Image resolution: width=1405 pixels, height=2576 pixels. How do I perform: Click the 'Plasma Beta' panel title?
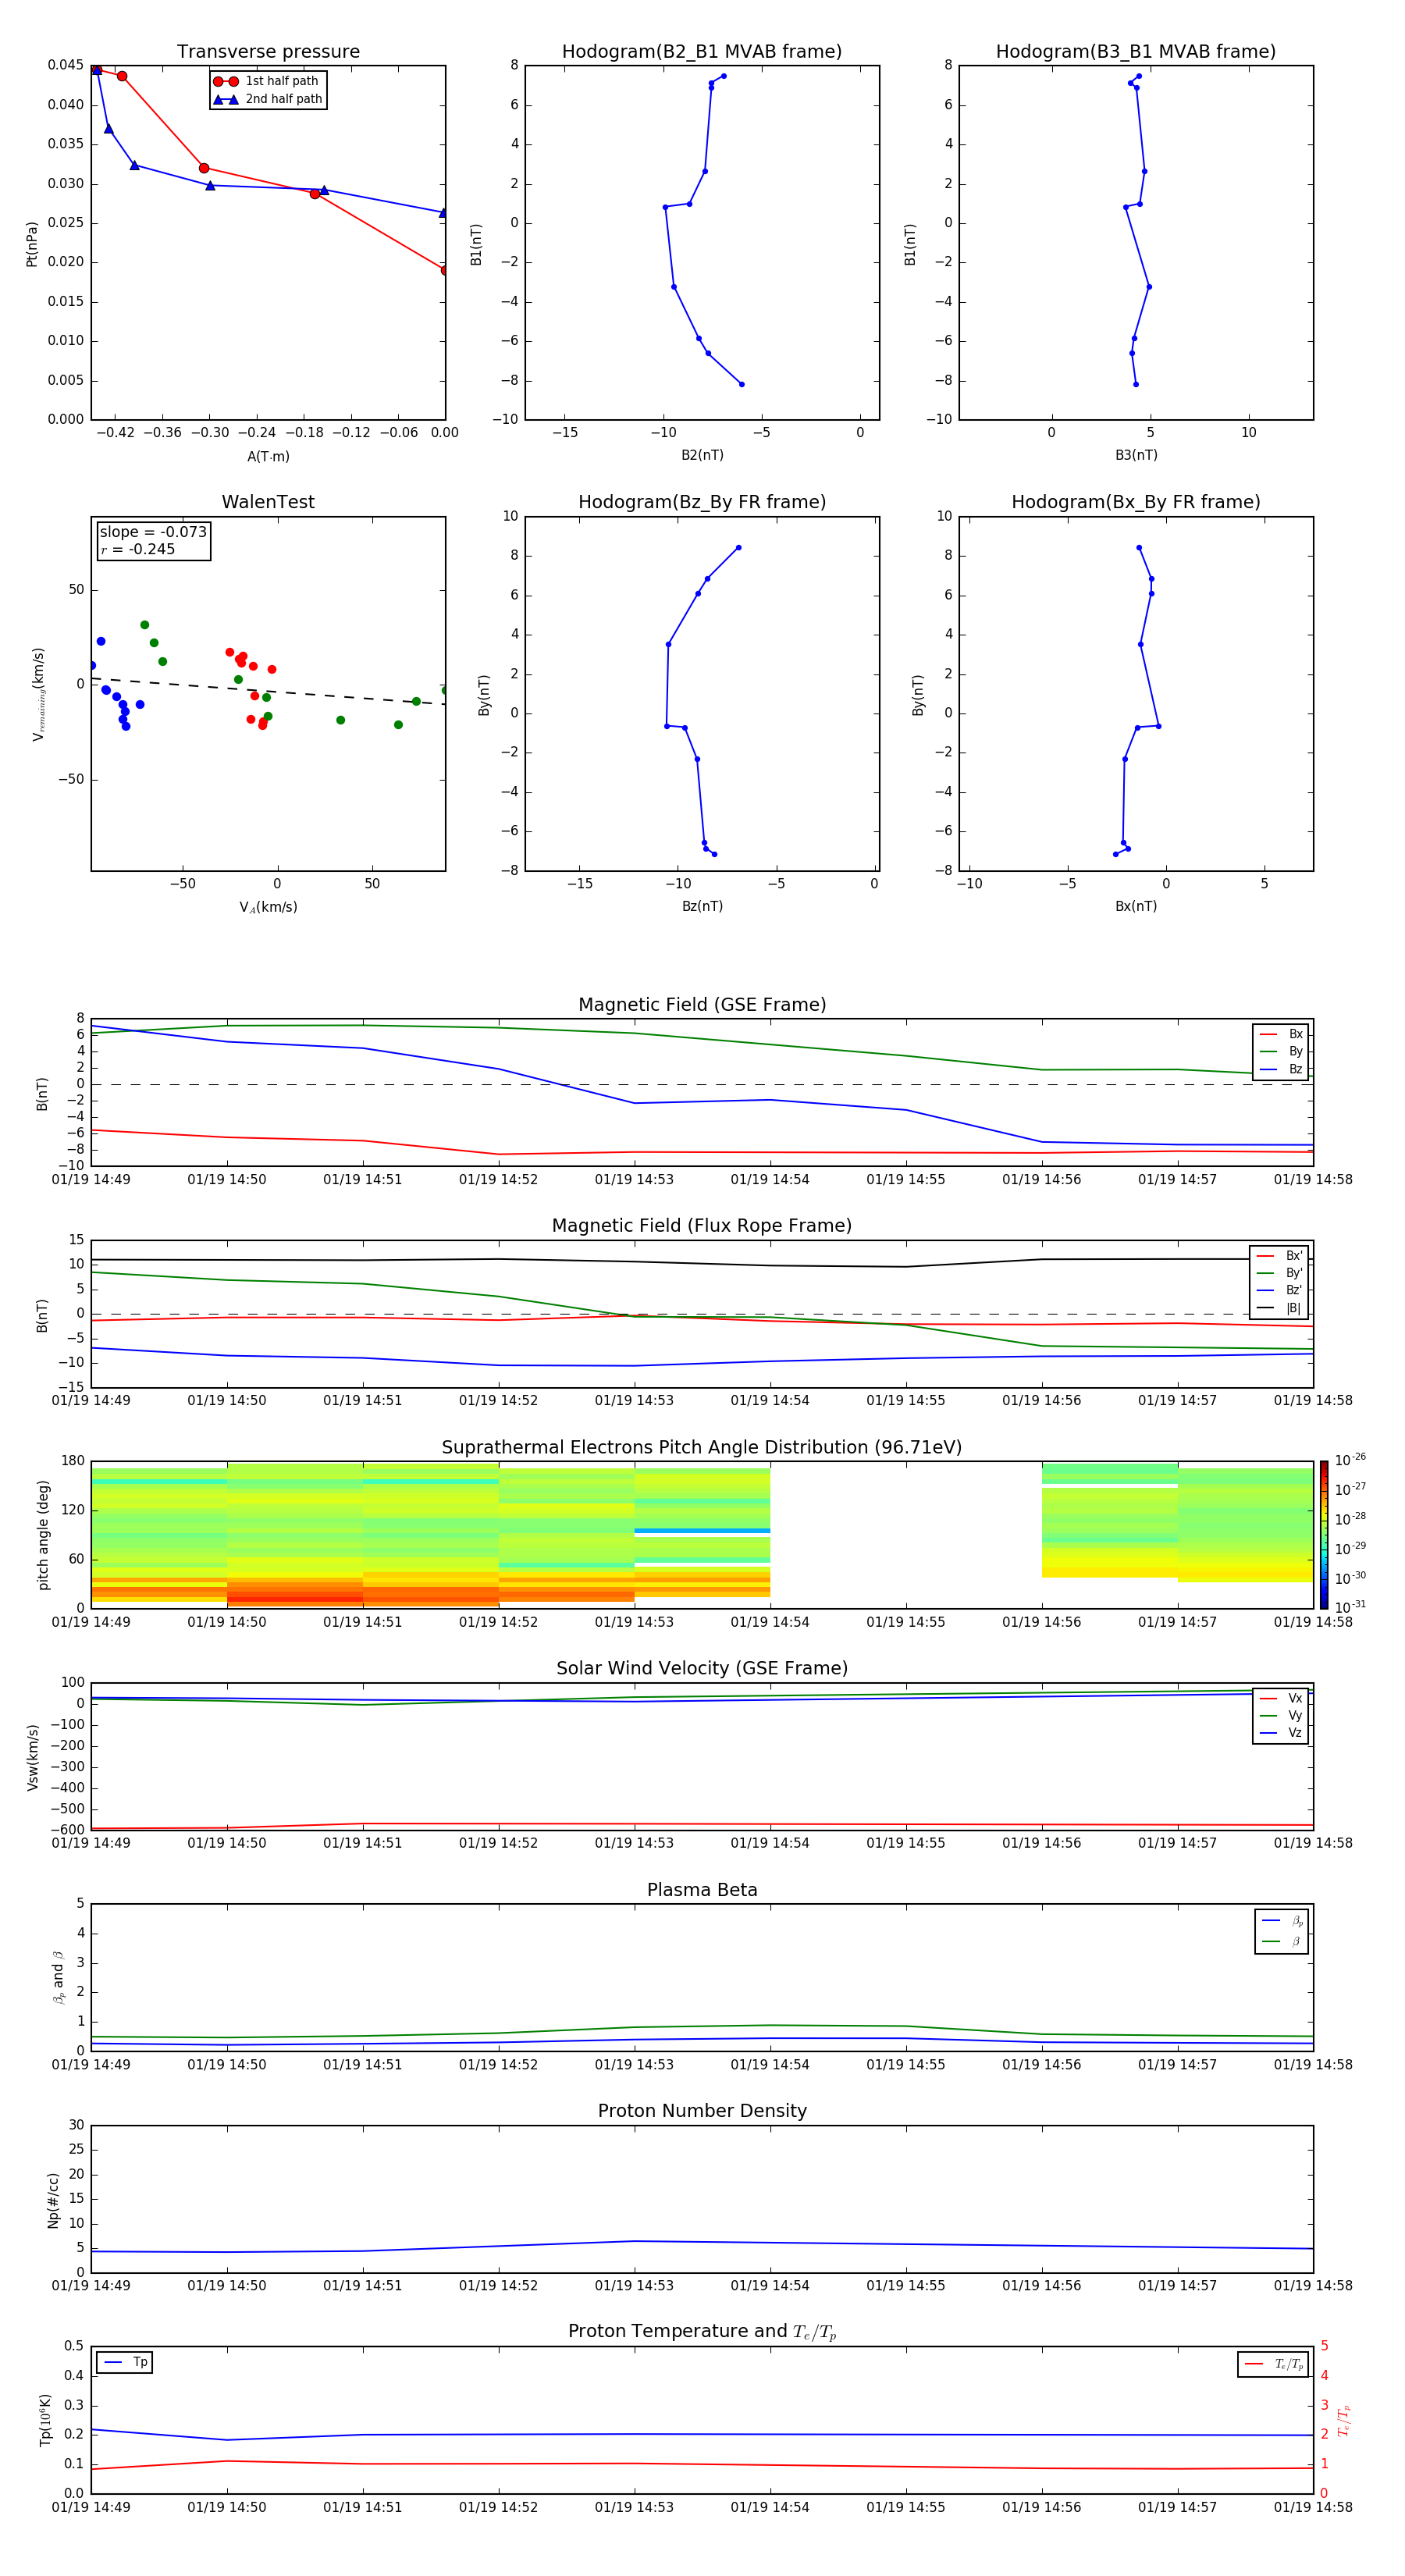(x=702, y=1890)
